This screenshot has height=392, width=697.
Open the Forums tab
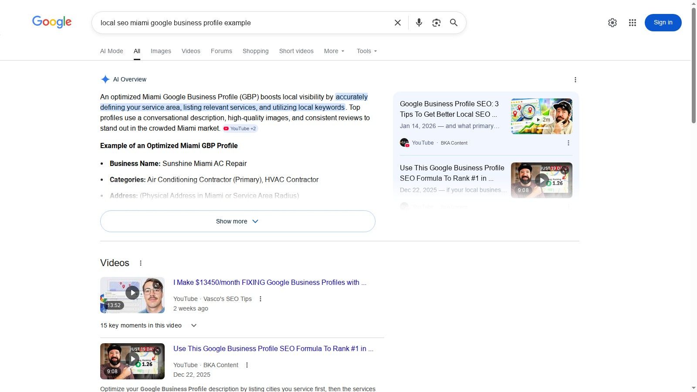pyautogui.click(x=221, y=51)
